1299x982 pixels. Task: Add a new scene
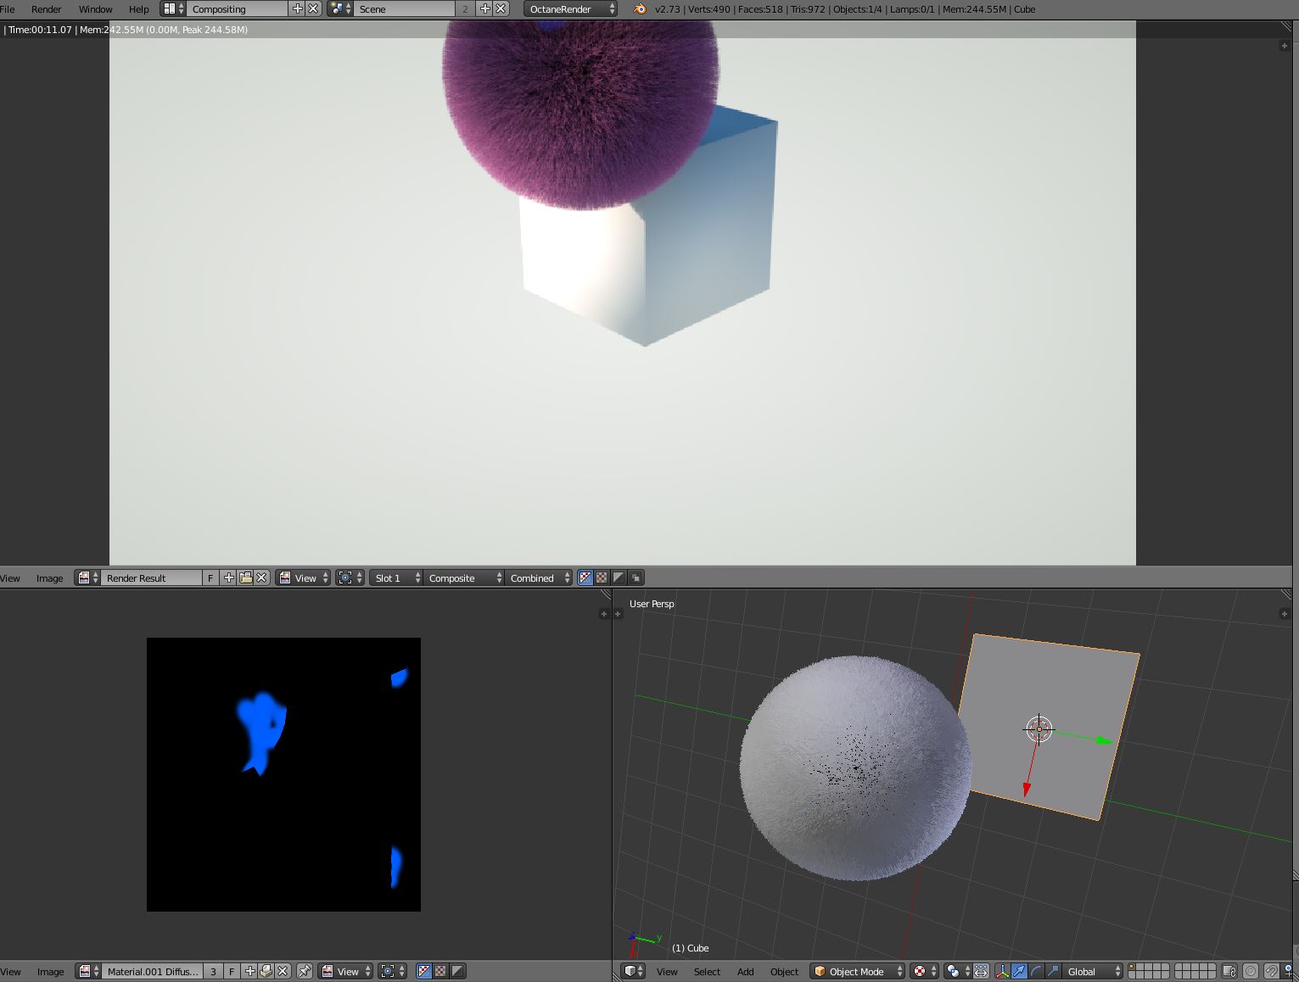[484, 8]
